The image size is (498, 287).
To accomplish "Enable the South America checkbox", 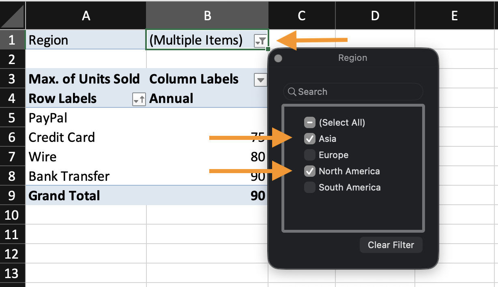I will coord(310,187).
